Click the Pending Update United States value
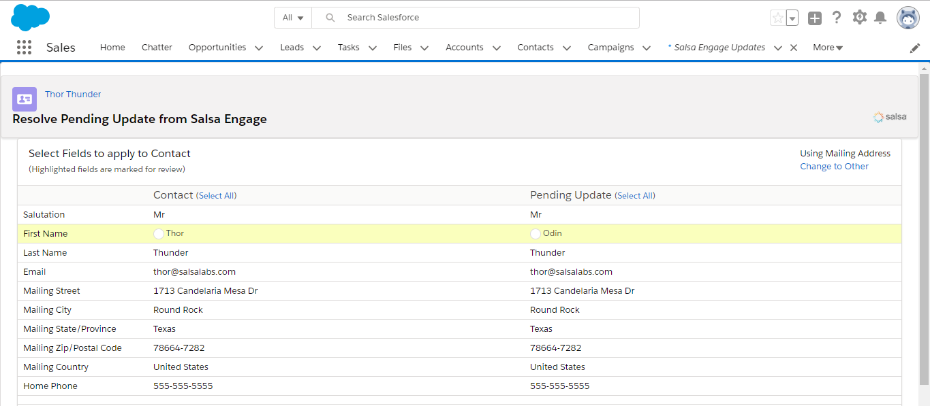The height and width of the screenshot is (406, 930). (557, 367)
